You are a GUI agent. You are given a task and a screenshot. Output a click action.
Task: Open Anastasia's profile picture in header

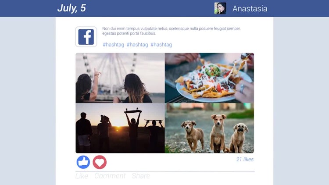(x=220, y=8)
